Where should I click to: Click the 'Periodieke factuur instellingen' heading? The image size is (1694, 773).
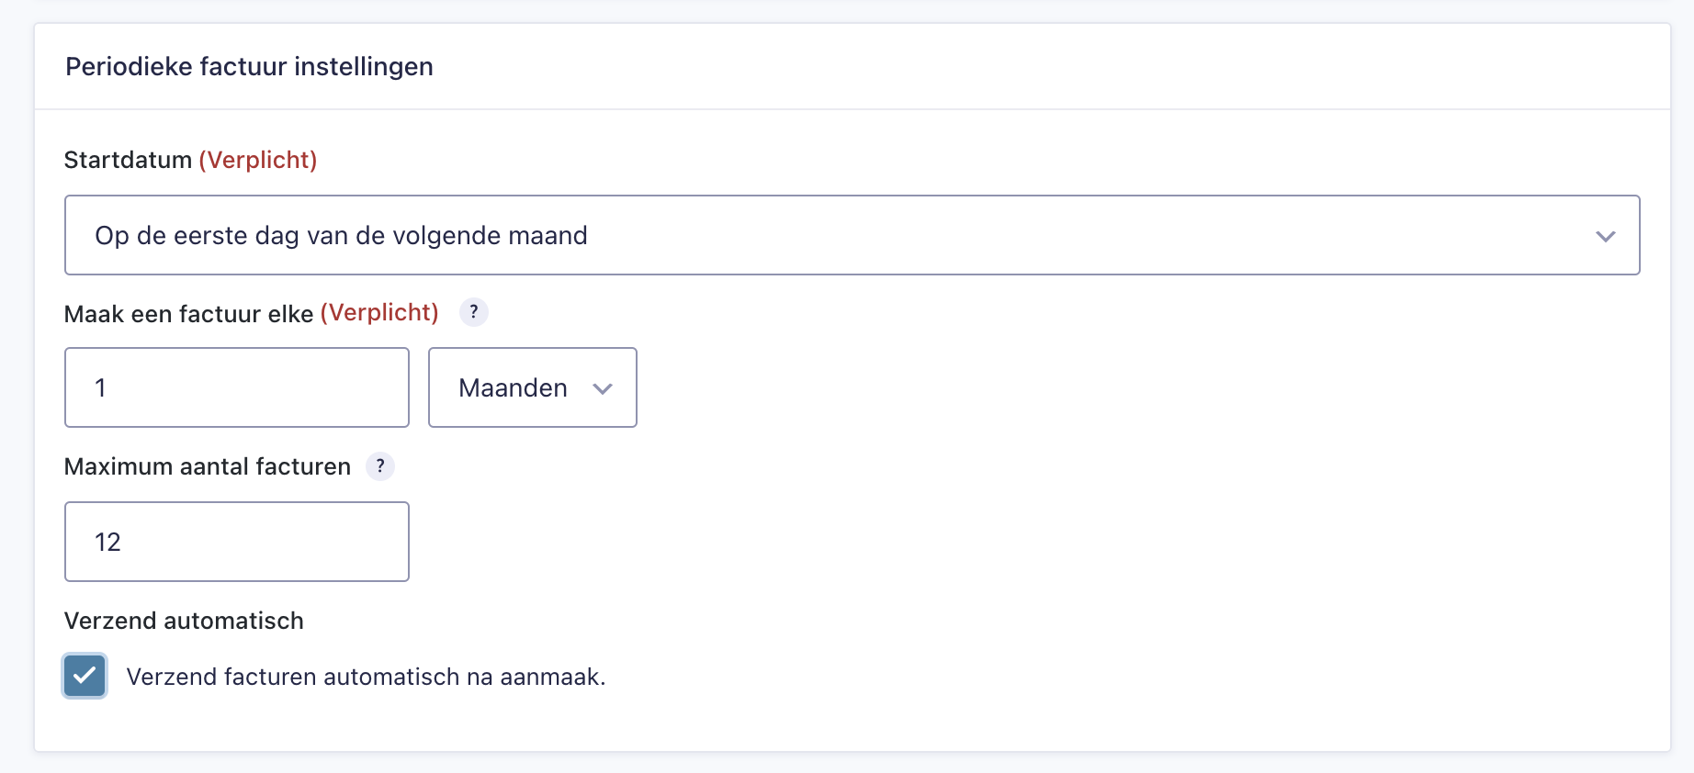(249, 67)
